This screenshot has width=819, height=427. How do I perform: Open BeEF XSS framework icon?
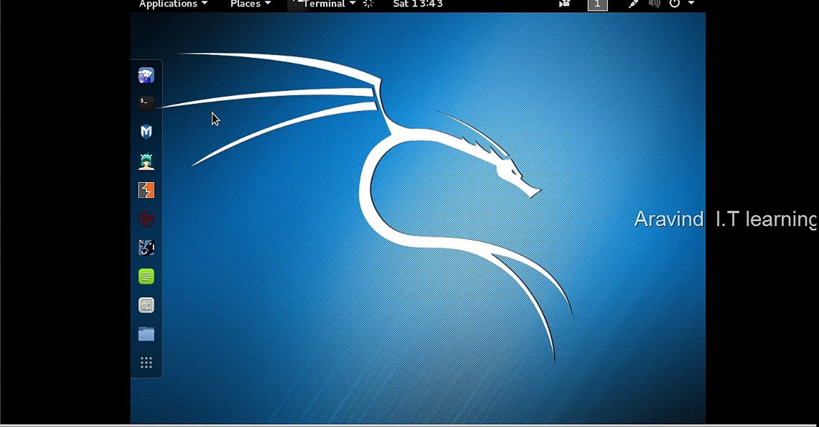146,247
